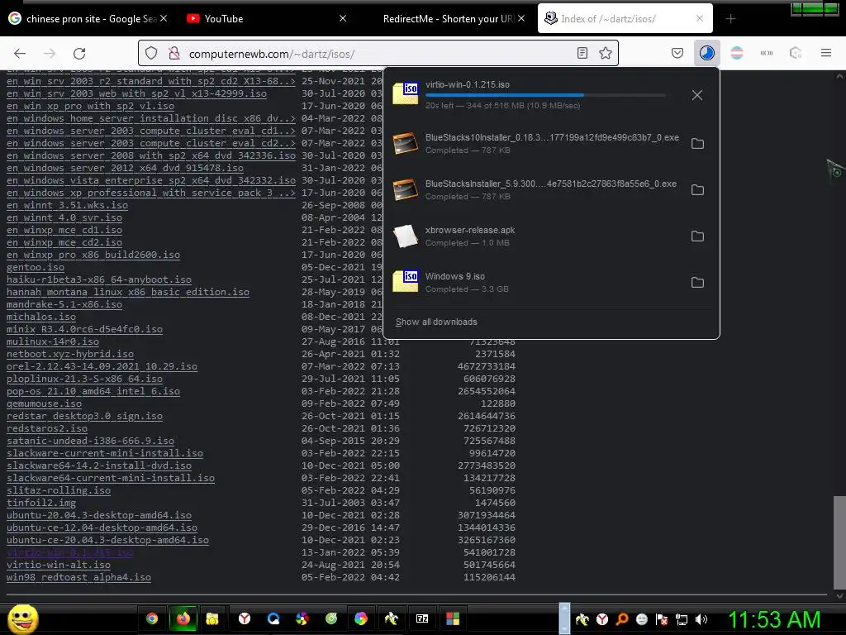Open the tinfoil2.img link
The height and width of the screenshot is (635, 846).
[41, 503]
